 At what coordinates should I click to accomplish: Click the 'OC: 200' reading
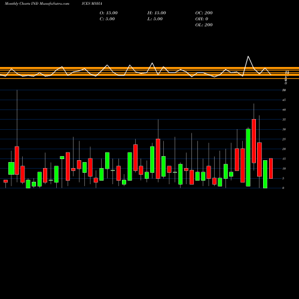pyautogui.click(x=204, y=13)
